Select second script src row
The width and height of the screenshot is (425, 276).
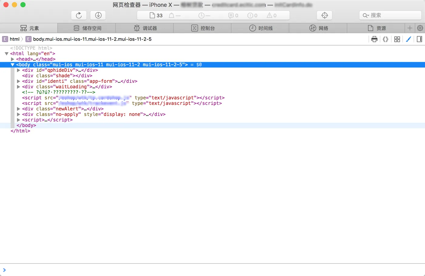122,103
